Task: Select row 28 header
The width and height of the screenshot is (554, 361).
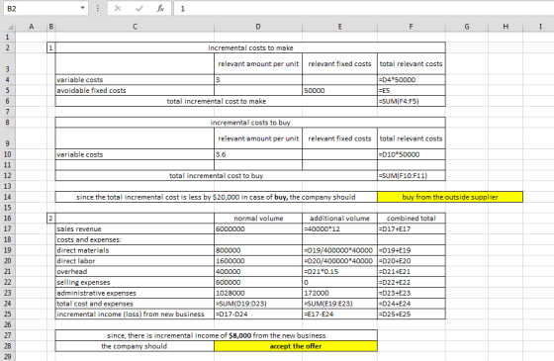Action: [8, 346]
